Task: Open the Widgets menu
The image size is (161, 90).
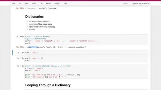Action: tap(57, 3)
